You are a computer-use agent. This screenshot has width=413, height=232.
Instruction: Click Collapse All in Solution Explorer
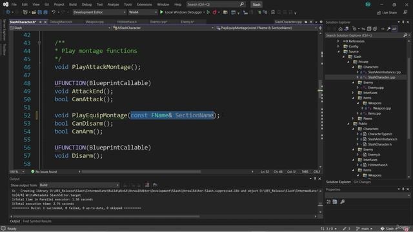point(369,29)
